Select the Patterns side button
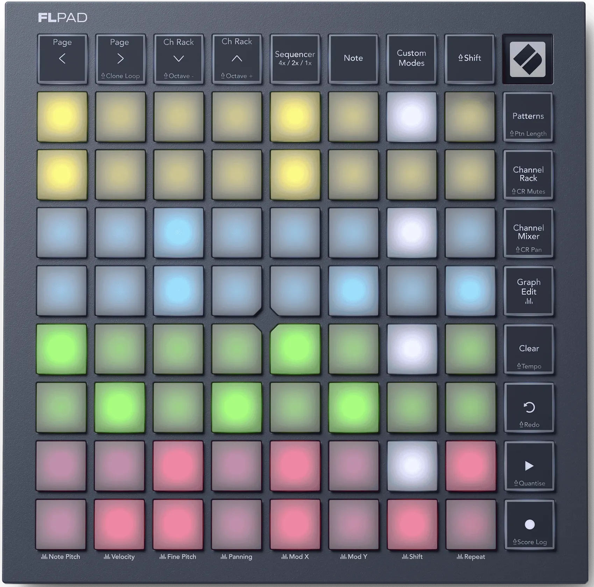 coord(528,117)
